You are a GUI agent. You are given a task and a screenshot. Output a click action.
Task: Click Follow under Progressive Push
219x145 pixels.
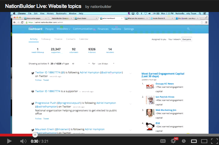(39, 119)
